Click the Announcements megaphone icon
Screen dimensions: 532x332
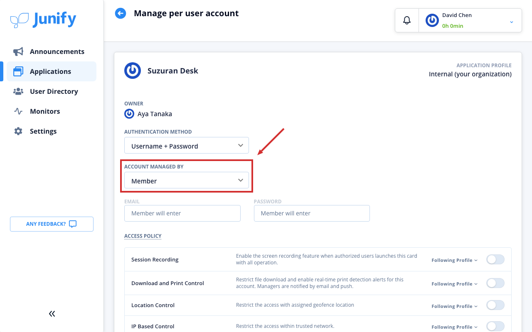pos(18,51)
